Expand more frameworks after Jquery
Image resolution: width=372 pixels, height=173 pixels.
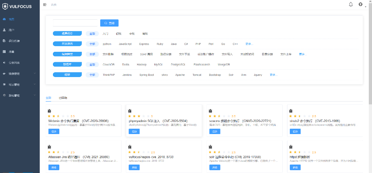coord(273,75)
